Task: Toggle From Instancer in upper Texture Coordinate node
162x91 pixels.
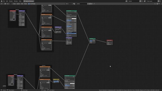Action: pyautogui.click(x=13, y=20)
